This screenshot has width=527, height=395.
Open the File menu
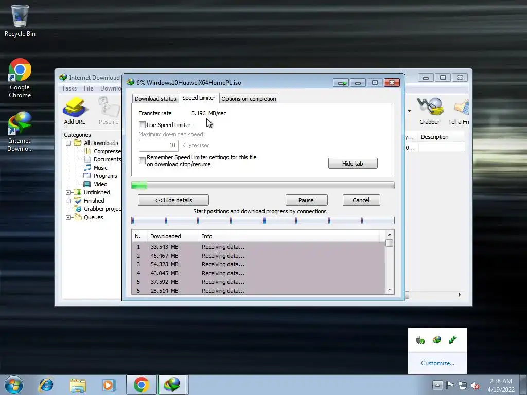click(89, 88)
